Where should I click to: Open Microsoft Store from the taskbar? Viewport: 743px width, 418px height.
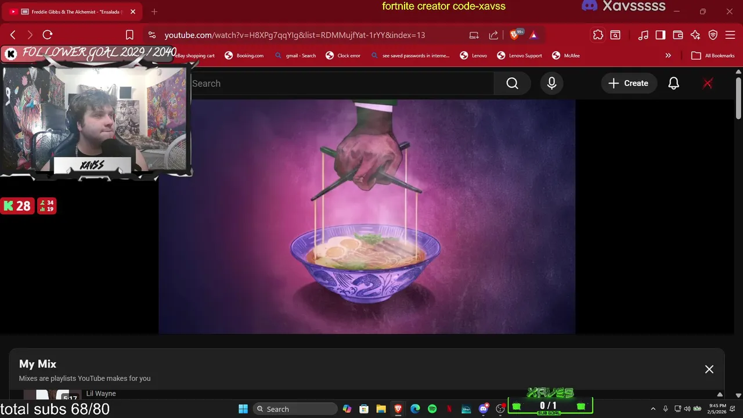point(364,409)
